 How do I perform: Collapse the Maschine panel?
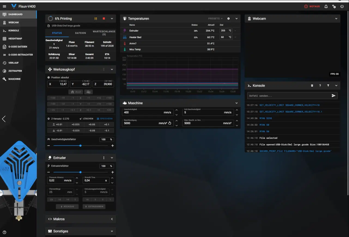tap(236, 103)
